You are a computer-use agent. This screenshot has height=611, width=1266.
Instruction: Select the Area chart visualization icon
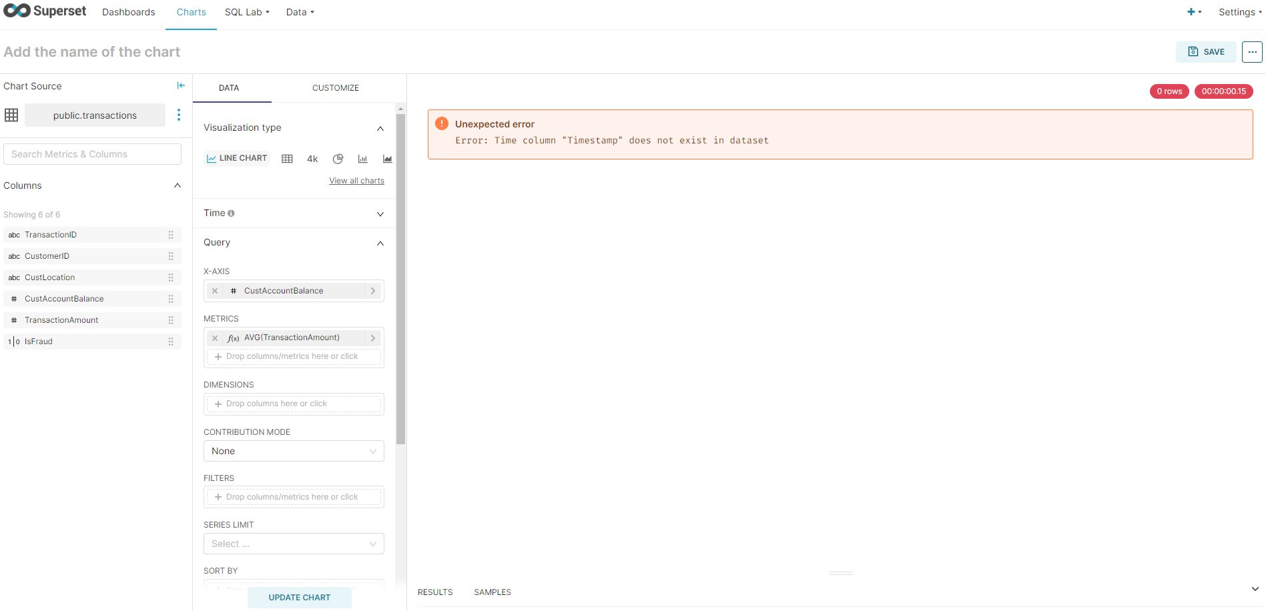(387, 159)
